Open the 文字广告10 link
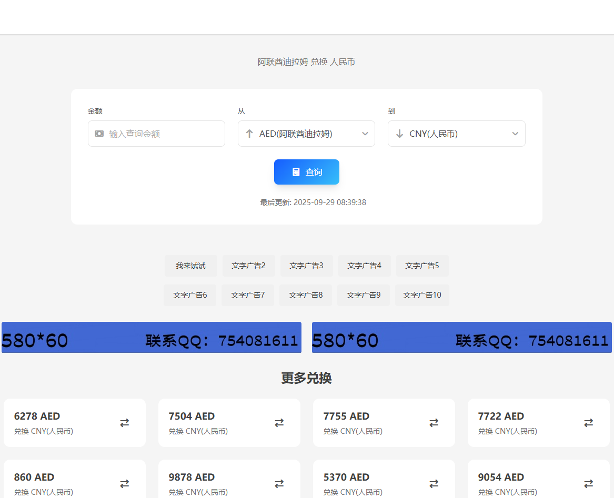The image size is (614, 498). [x=422, y=295]
